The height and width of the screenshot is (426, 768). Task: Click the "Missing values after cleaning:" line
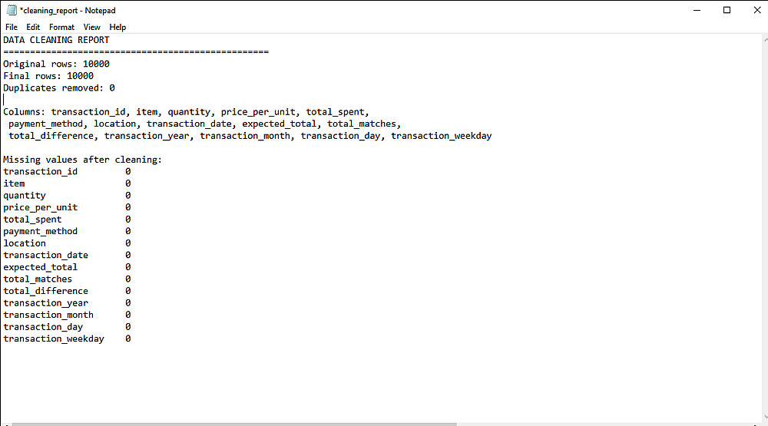[82, 160]
